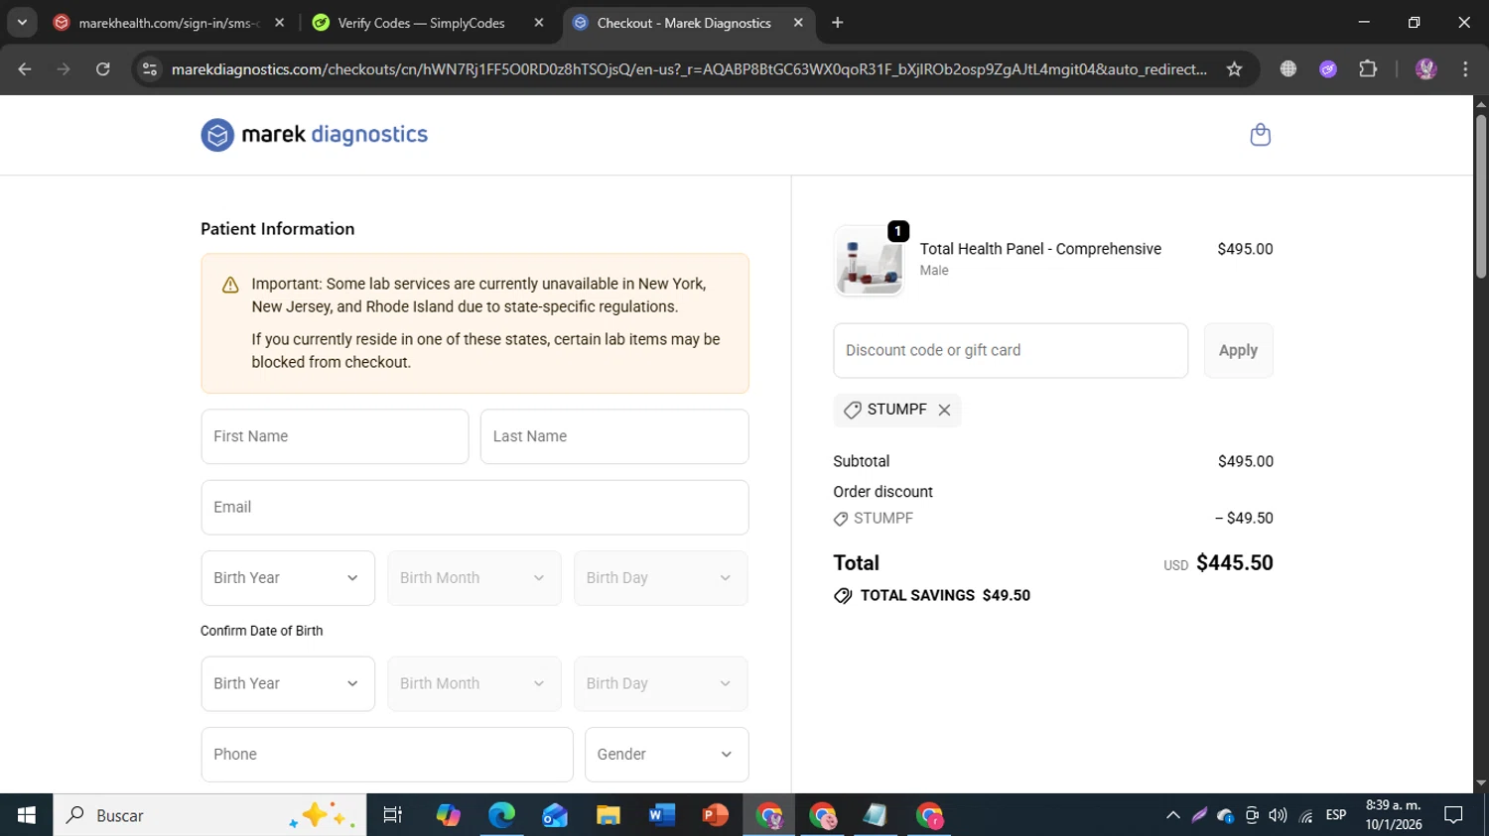Click the purple extension icon in toolbar
The image size is (1489, 836).
pos(1327,68)
